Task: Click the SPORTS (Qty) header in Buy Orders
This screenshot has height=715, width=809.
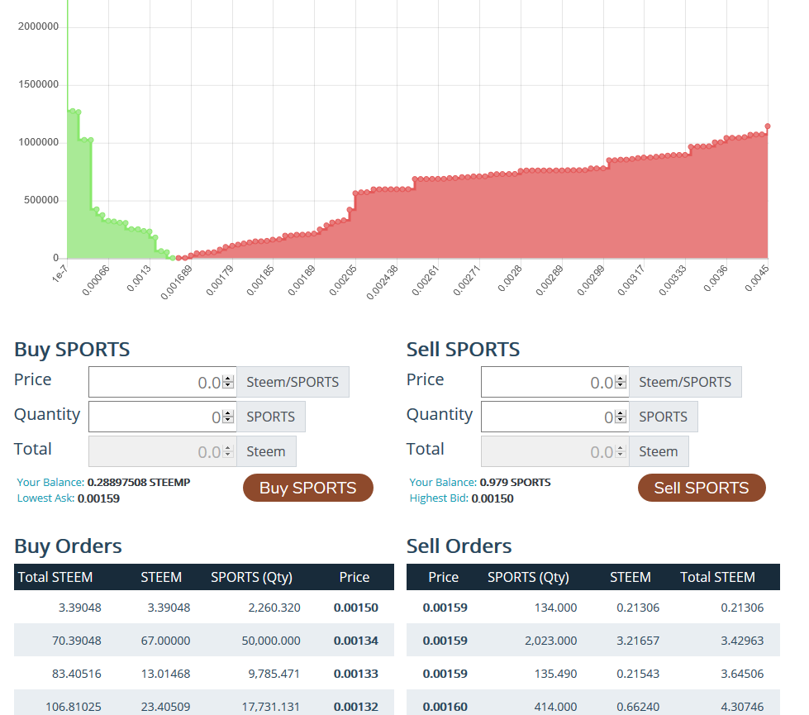Action: (x=251, y=577)
